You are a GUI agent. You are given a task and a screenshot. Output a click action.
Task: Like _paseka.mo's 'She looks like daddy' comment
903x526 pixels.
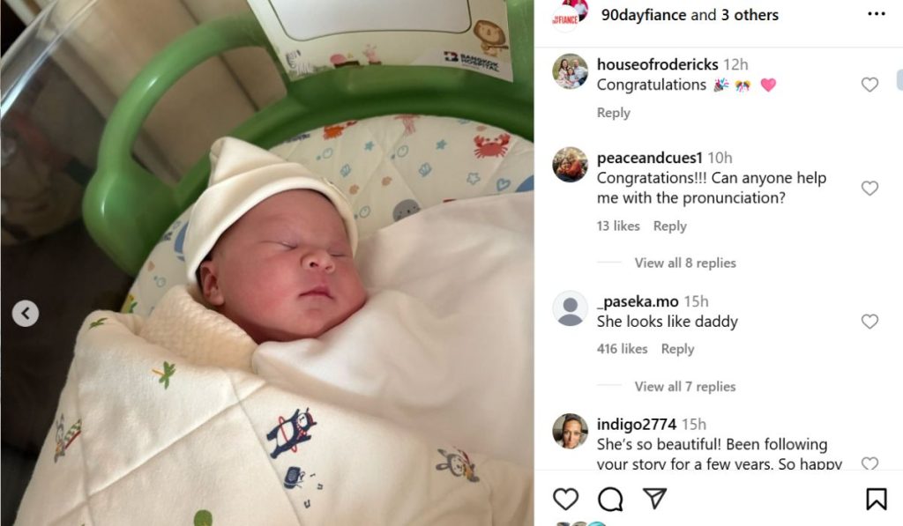(x=869, y=321)
